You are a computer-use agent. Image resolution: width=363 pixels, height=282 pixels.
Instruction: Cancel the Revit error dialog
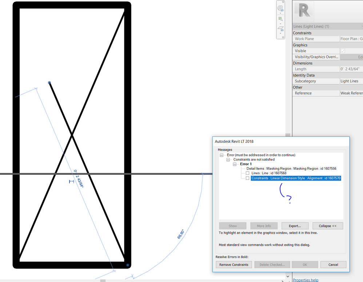point(333,265)
